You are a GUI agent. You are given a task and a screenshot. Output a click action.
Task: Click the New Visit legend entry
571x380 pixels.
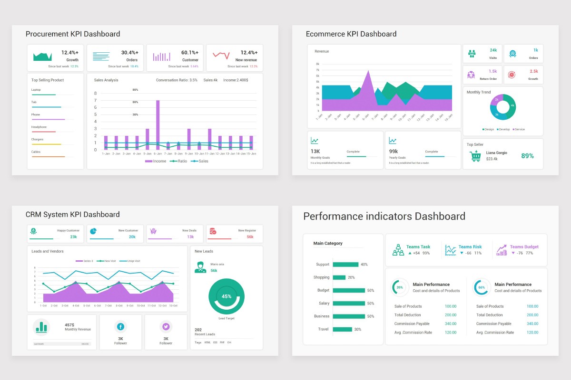point(105,261)
